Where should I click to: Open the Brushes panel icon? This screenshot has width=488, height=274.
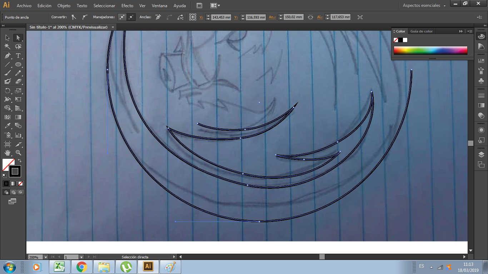pyautogui.click(x=481, y=71)
